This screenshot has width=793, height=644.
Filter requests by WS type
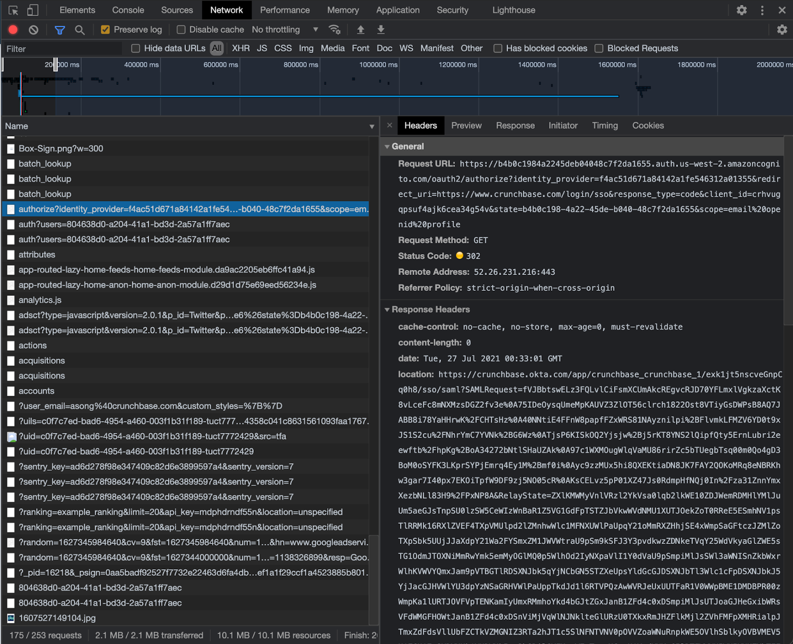(x=406, y=48)
